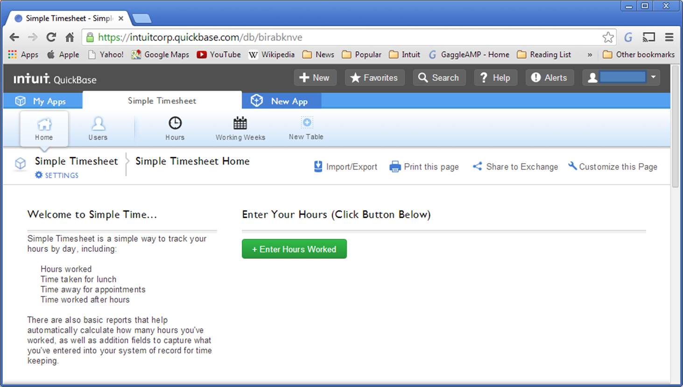The height and width of the screenshot is (387, 683).
Task: Click Share to Exchange
Action: tap(515, 167)
